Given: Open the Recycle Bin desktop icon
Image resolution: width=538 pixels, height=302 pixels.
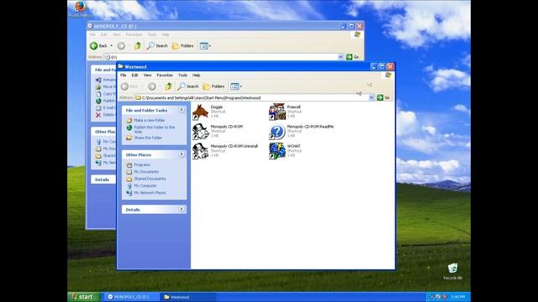Looking at the screenshot, I should point(452,272).
